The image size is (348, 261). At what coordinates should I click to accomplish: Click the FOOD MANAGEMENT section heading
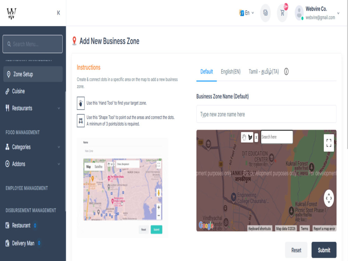click(x=23, y=133)
